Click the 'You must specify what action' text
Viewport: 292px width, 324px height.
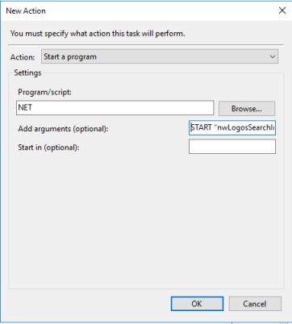pyautogui.click(x=98, y=34)
